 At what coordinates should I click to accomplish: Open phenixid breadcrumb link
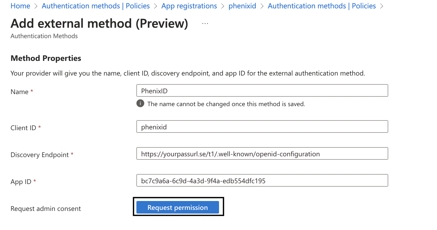[x=242, y=6]
